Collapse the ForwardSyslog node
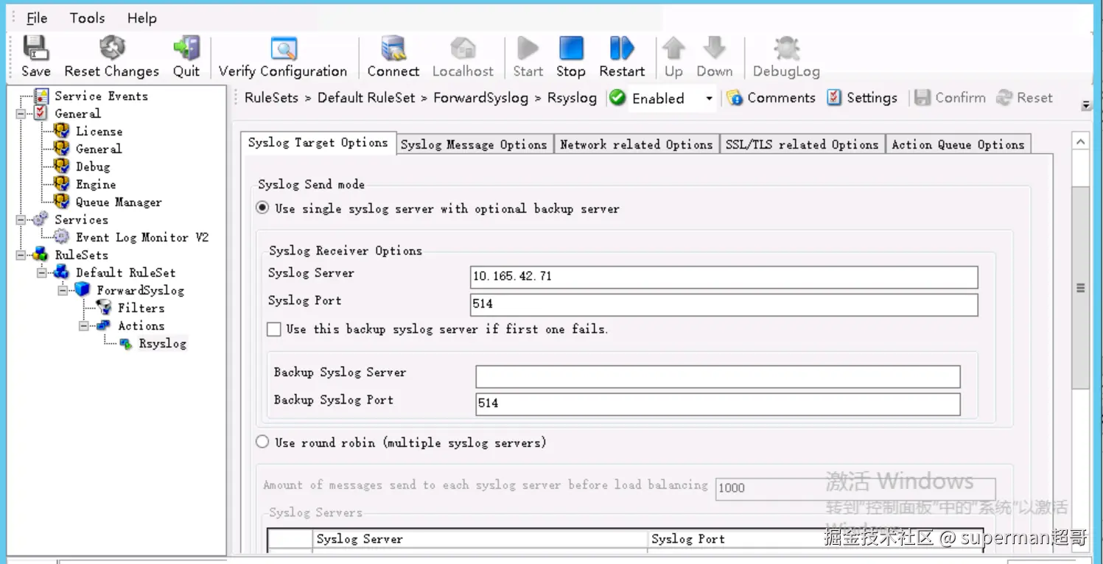The height and width of the screenshot is (564, 1103). (63, 290)
